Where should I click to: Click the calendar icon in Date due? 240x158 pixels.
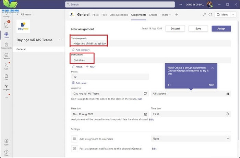pyautogui.click(x=145, y=114)
